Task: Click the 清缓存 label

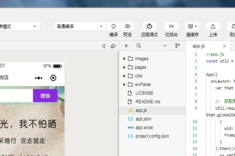Action: pyautogui.click(x=192, y=35)
